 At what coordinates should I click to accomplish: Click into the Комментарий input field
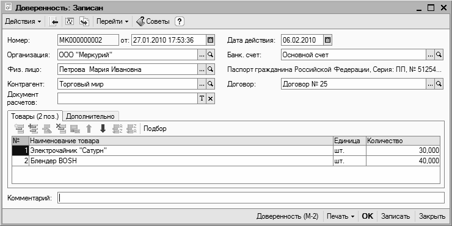[x=251, y=198]
